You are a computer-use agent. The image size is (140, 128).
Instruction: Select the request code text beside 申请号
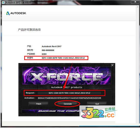tap(63, 58)
